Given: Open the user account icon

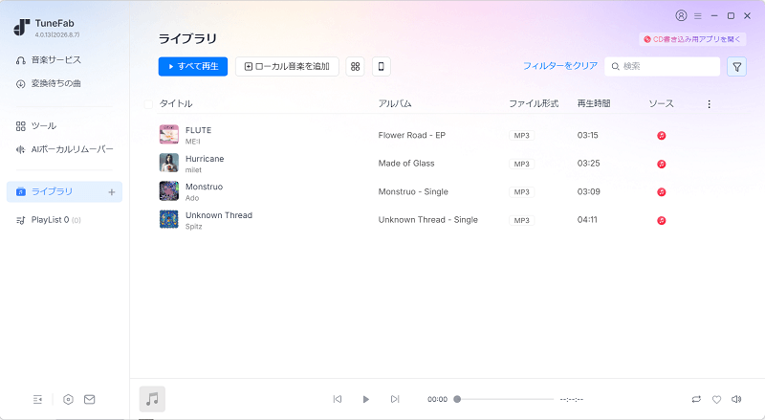Looking at the screenshot, I should tap(681, 15).
